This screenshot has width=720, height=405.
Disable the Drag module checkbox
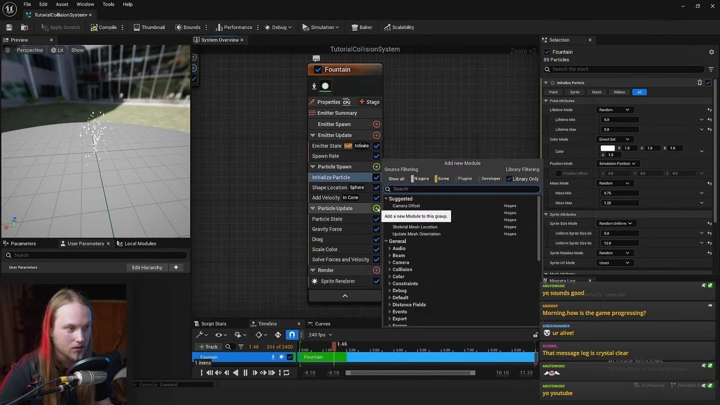tap(376, 239)
